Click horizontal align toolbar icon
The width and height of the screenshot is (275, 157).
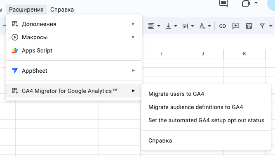151,26
